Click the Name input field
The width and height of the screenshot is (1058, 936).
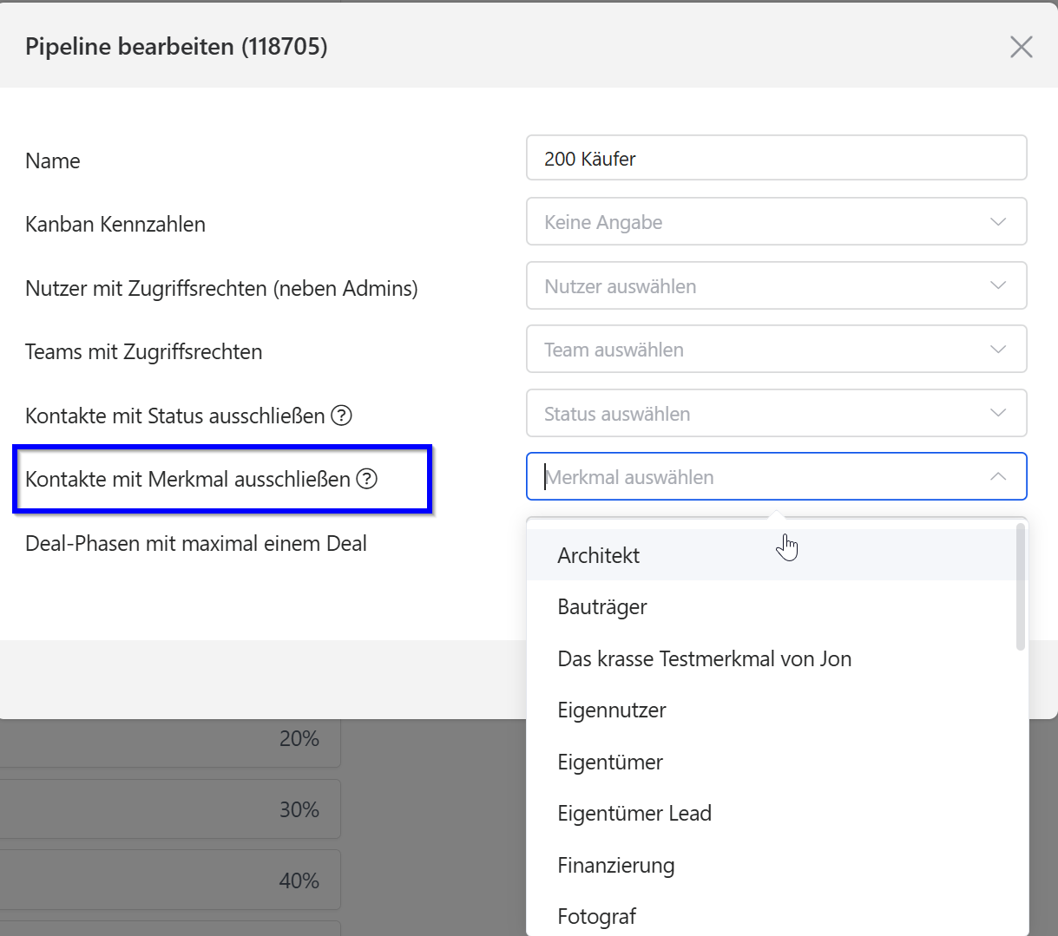coord(776,159)
